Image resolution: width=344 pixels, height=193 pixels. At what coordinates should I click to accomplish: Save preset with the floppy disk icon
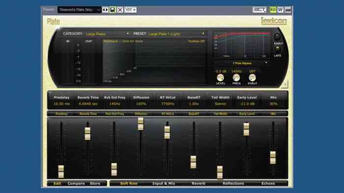click(x=113, y=10)
